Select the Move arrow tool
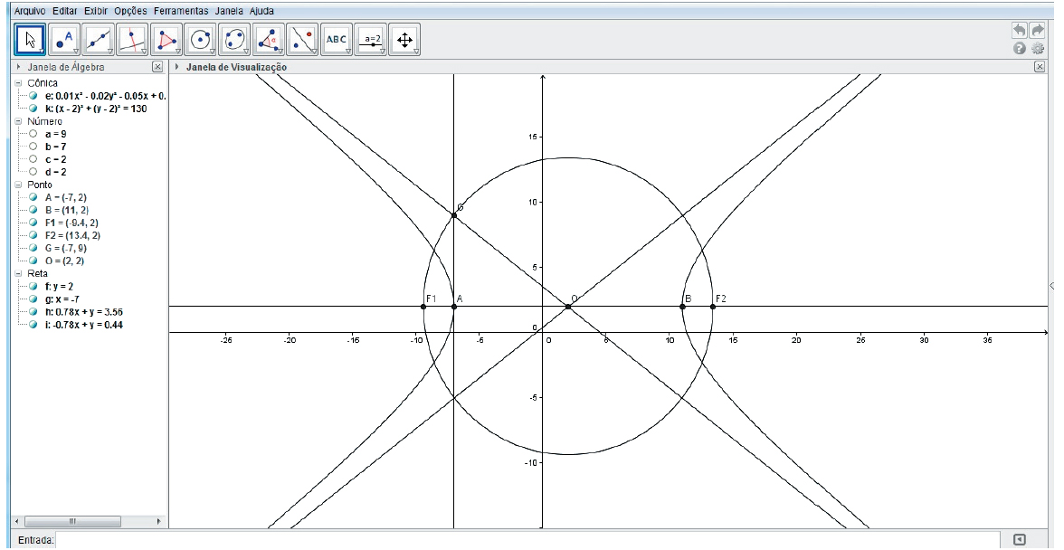 tap(30, 40)
